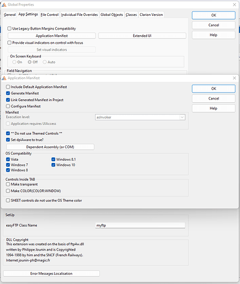Screen dimensions: 240x284
Task: Click Help button in Application Manifest dialog
Action: (x=214, y=108)
